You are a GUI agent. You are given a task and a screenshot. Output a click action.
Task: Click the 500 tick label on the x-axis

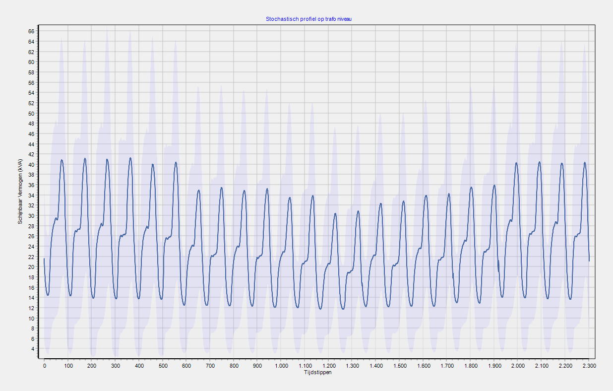click(x=163, y=366)
